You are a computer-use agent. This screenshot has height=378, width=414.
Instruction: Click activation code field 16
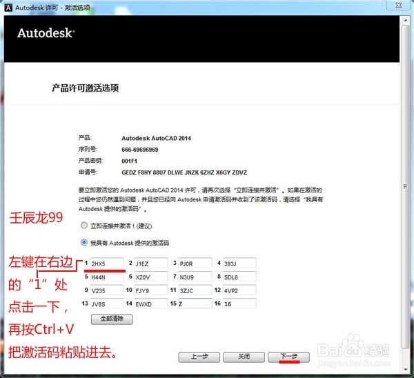click(239, 304)
